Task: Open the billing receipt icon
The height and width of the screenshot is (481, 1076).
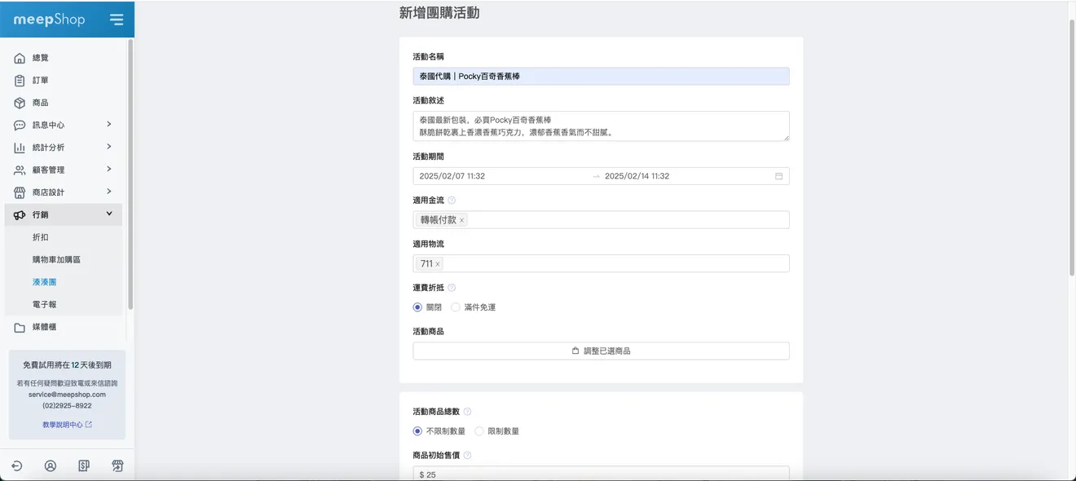Action: tap(84, 466)
